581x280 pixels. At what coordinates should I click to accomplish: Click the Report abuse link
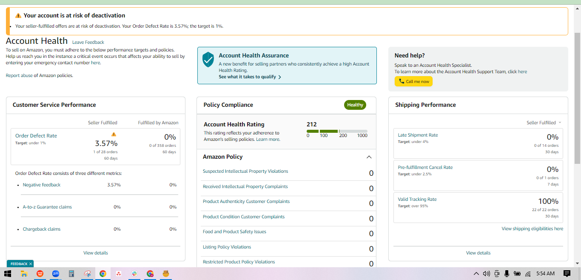(x=19, y=75)
